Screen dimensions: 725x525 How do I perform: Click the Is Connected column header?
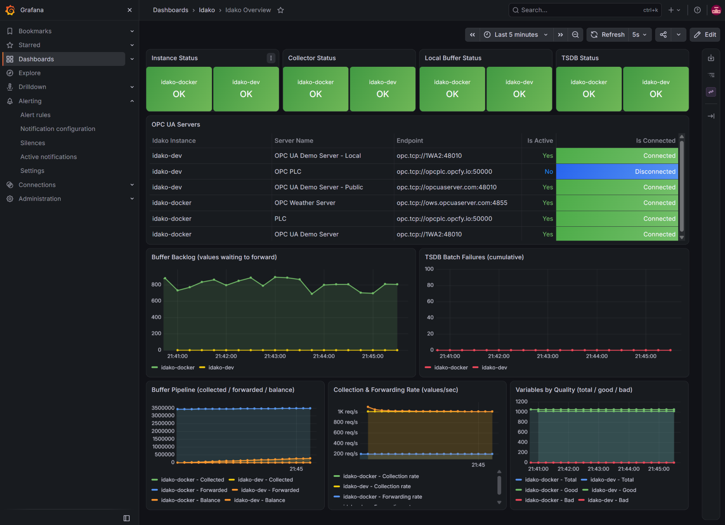click(656, 140)
